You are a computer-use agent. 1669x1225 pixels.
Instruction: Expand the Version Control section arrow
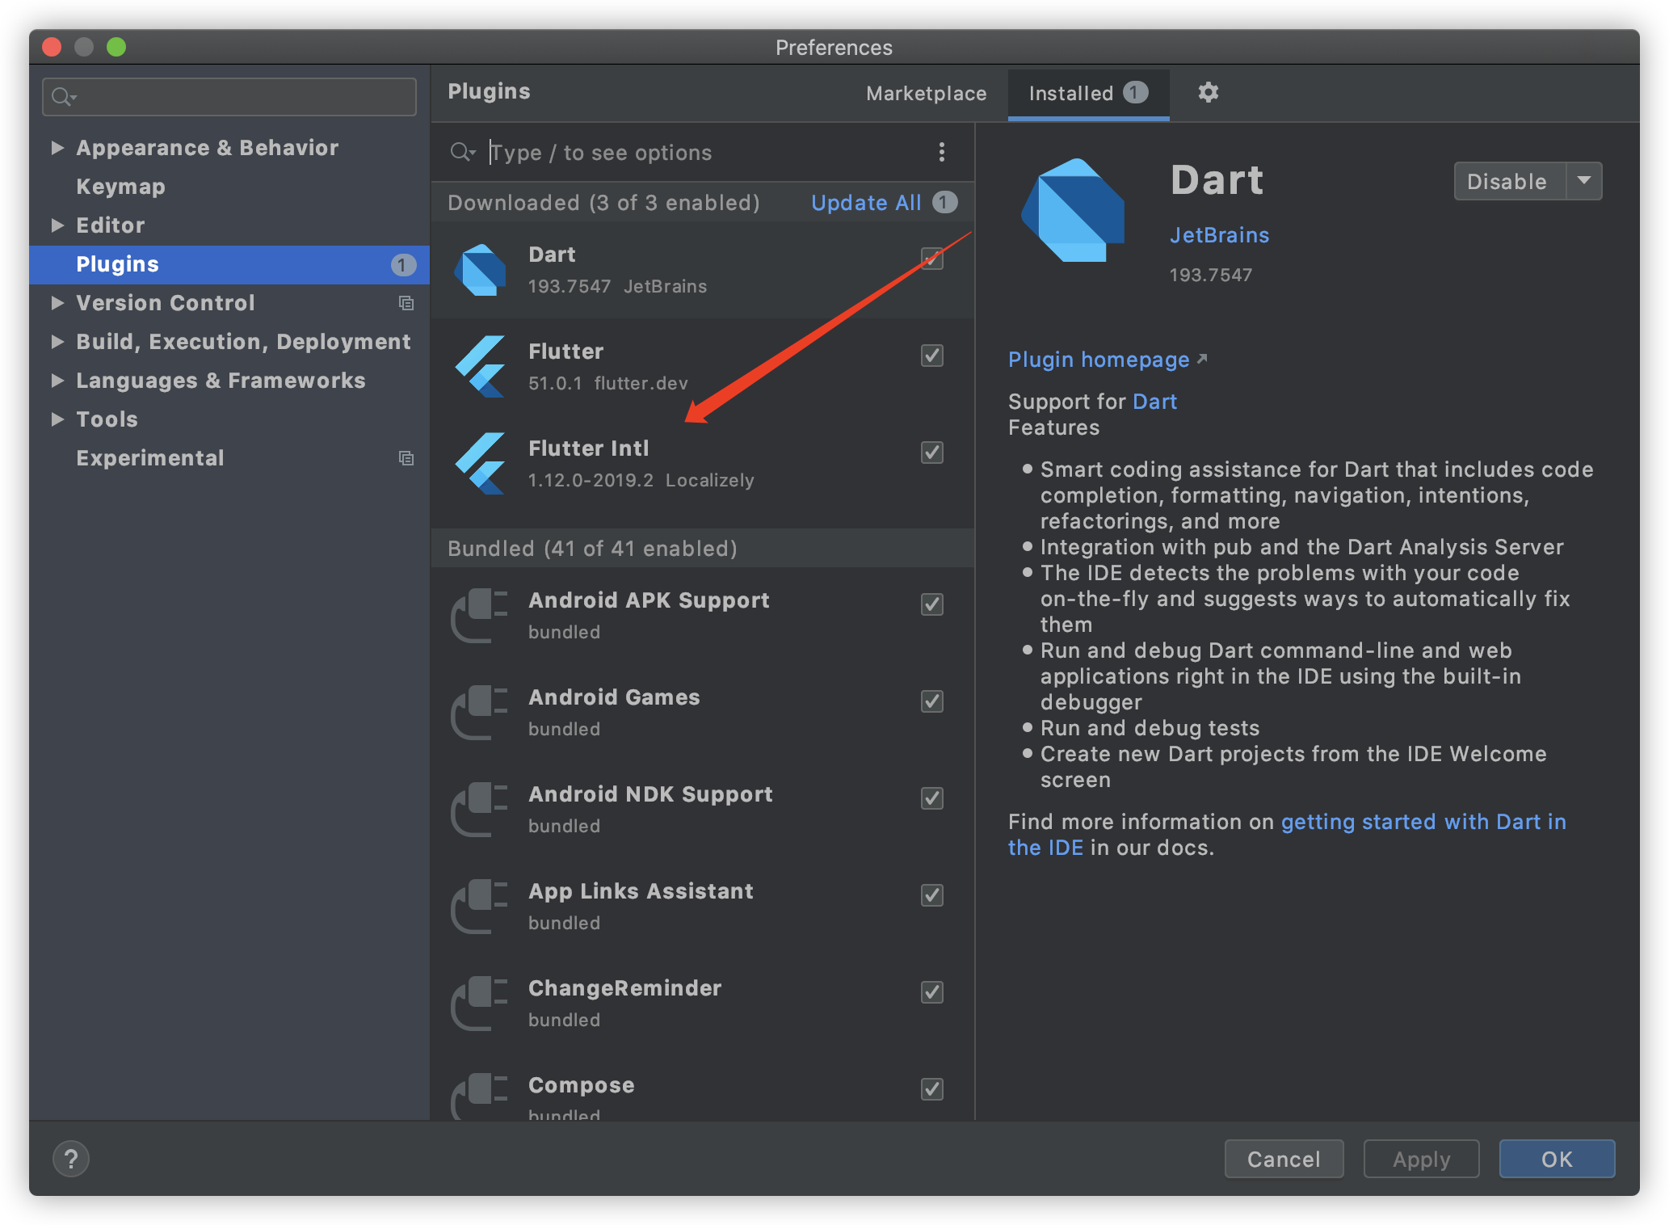tap(57, 303)
